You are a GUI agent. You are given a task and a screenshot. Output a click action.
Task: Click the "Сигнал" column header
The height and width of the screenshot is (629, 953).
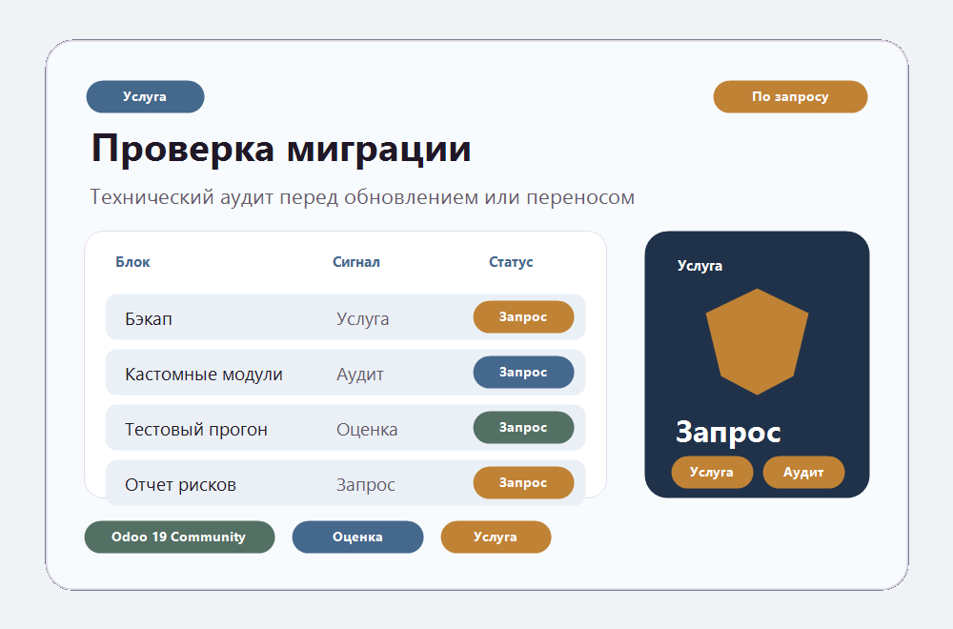(x=356, y=262)
